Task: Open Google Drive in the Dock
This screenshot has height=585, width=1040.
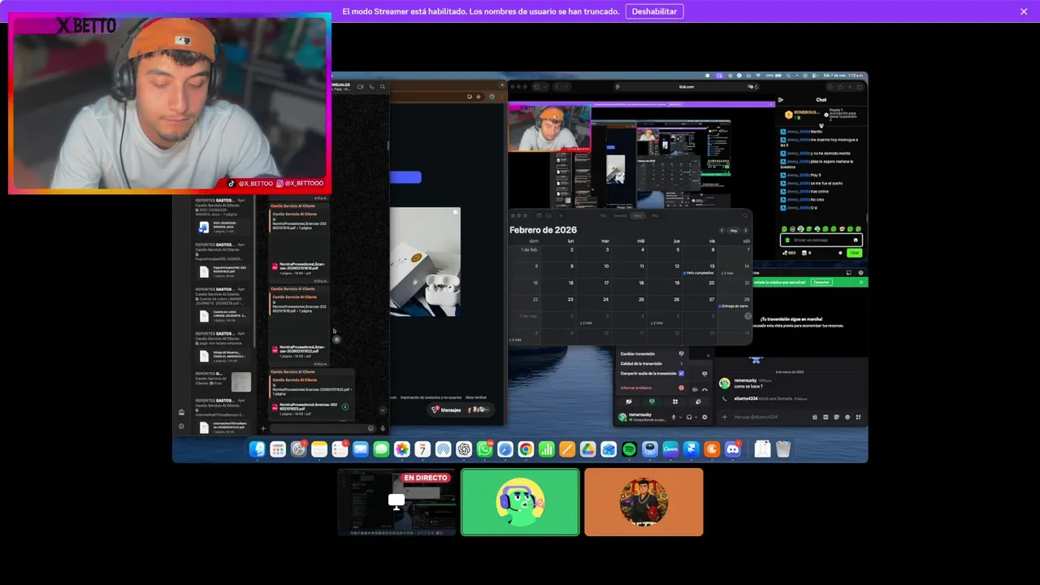Action: pos(587,449)
